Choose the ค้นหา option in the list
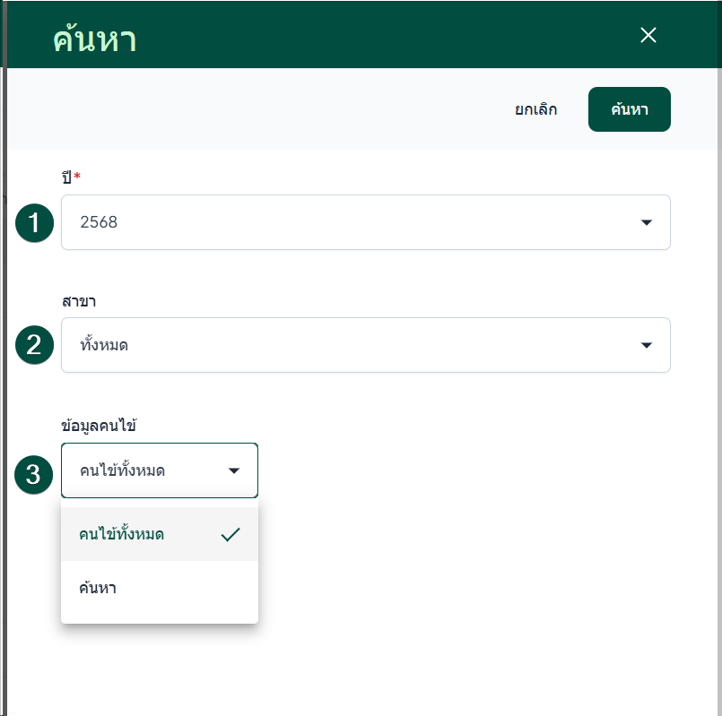This screenshot has width=722, height=716. tap(98, 589)
